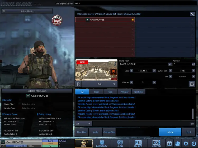Viewport: 198px width, 148px height.
Task: Click the Active Mission bar
Action: tap(27, 11)
